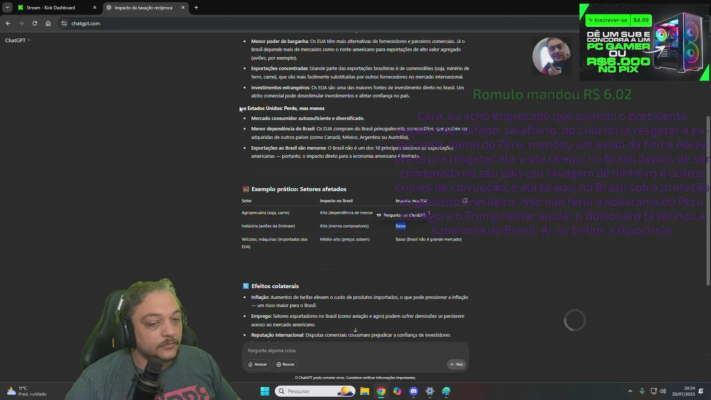The image size is (711, 400).
Task: Open the Copilot app from taskbar
Action: tap(397, 391)
